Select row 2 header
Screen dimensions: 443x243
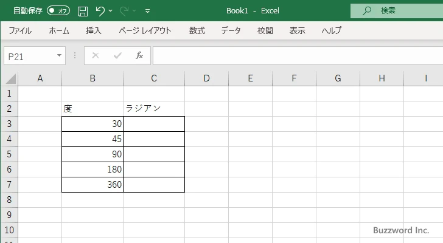click(9, 109)
